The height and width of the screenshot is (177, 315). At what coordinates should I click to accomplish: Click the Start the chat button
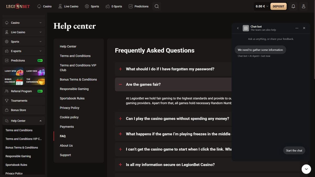(x=294, y=151)
